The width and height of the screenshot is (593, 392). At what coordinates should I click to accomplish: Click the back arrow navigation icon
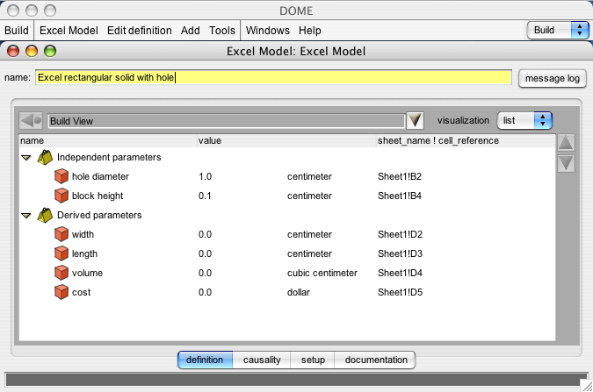pos(31,121)
